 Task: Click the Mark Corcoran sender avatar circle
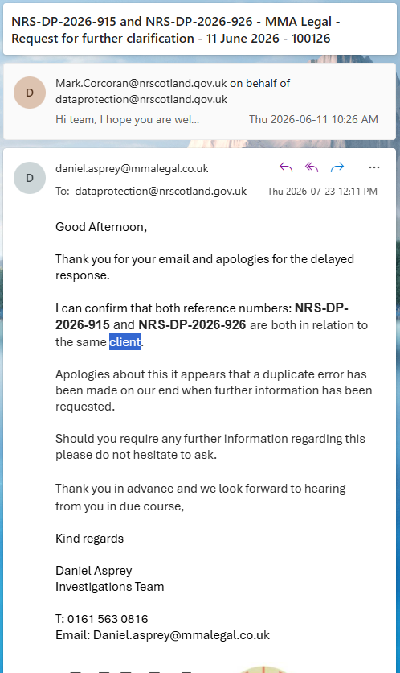coord(30,93)
